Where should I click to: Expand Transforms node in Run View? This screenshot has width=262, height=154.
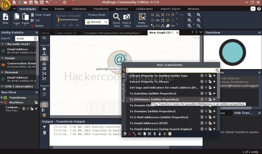pyautogui.click(x=2, y=97)
